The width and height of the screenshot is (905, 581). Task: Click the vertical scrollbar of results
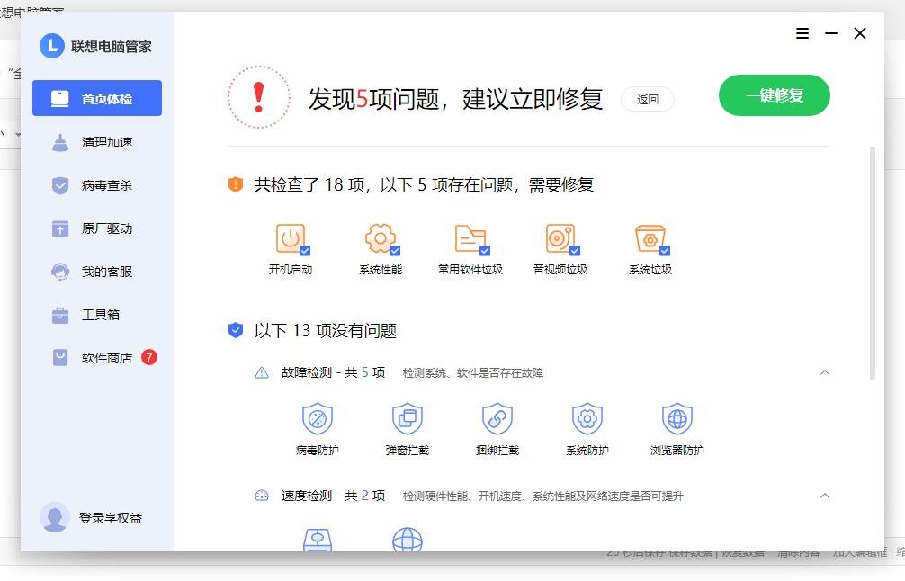873,264
